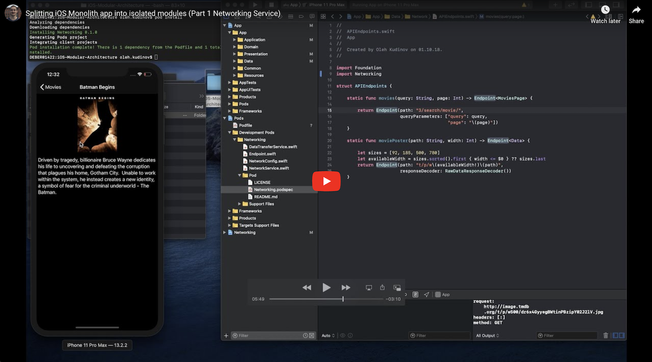
Task: Click the source control filter icon in navigator filter
Action: click(312, 336)
